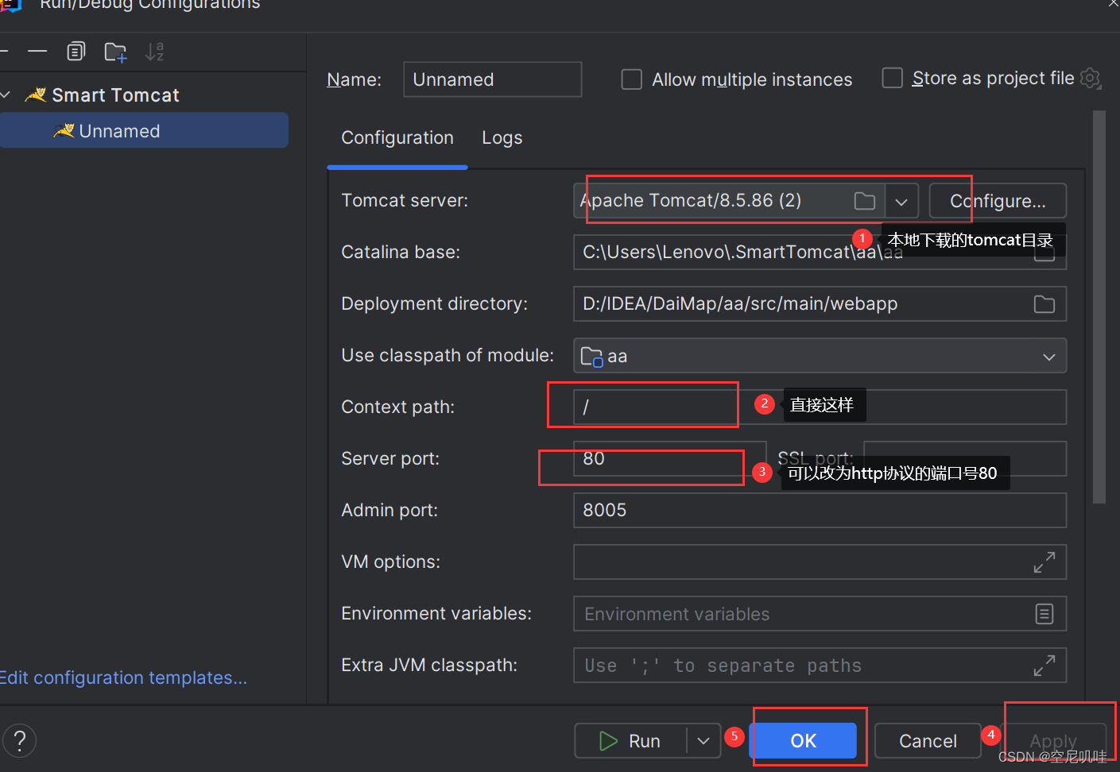The height and width of the screenshot is (772, 1120).
Task: Click the help question mark
Action: click(x=19, y=740)
